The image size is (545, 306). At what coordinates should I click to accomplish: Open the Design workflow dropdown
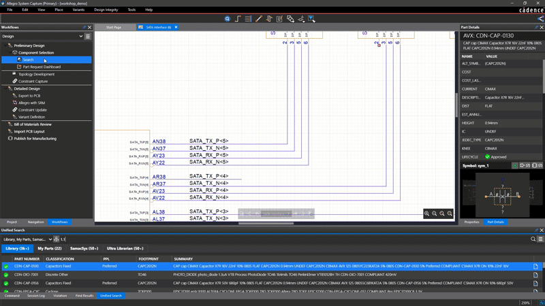coord(42,36)
